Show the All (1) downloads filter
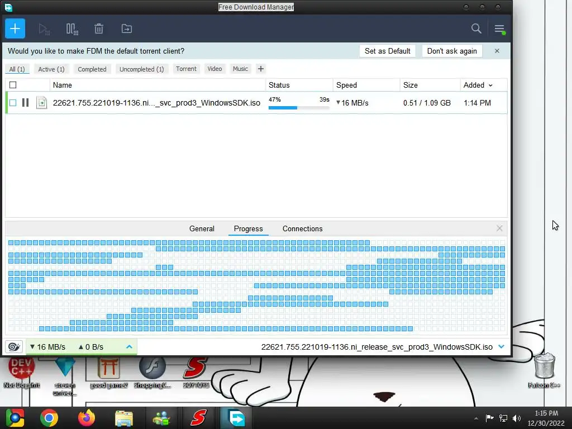This screenshot has height=429, width=572. tap(17, 69)
